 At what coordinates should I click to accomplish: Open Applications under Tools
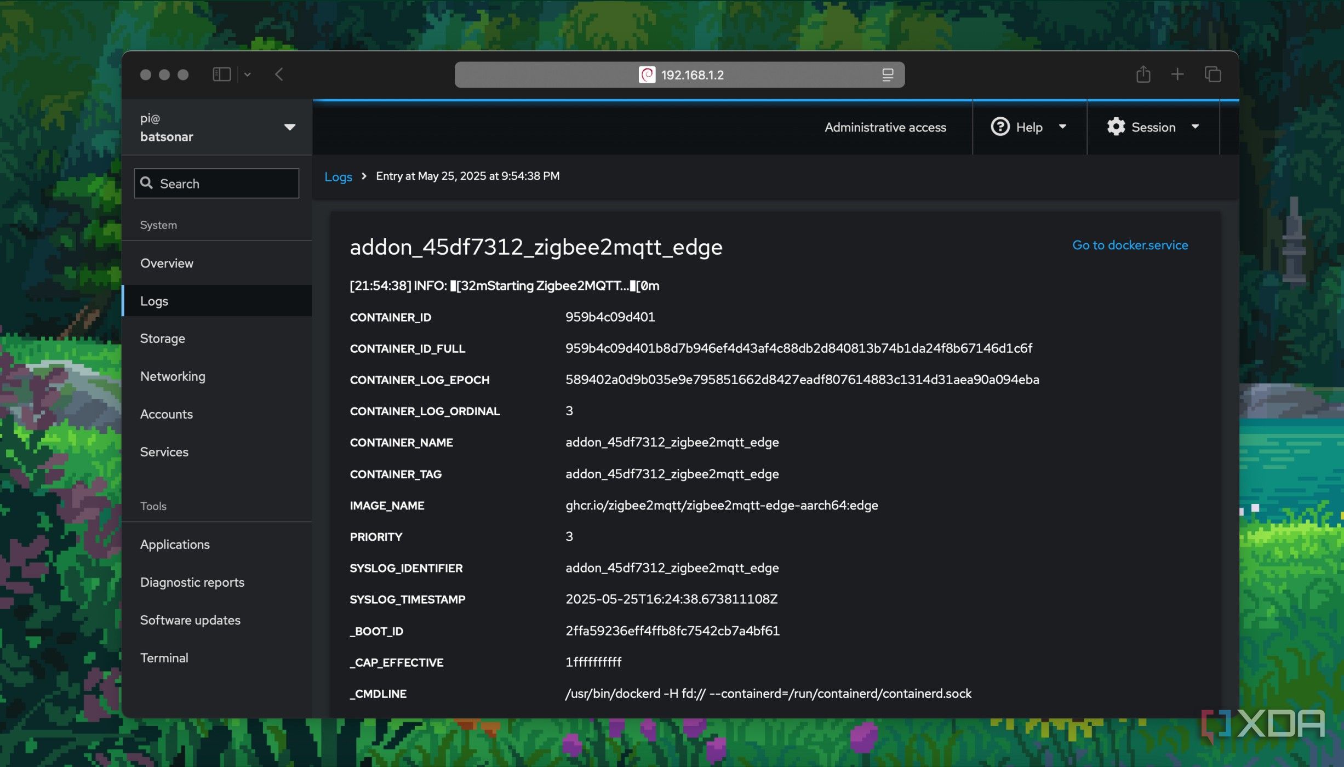217,545
